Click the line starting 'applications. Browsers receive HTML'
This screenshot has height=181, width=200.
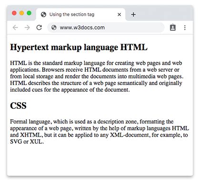[95, 70]
